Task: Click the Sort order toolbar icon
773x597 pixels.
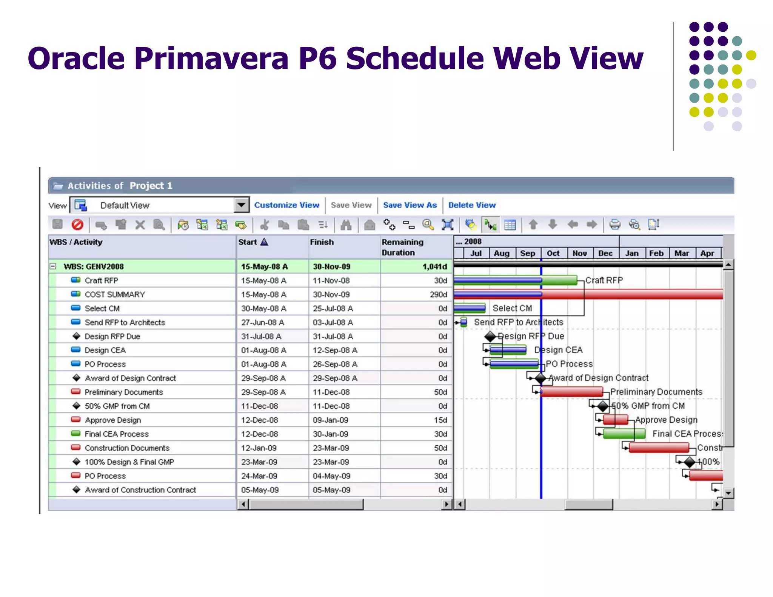Action: click(323, 225)
